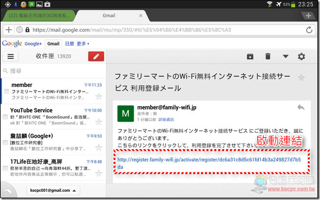This screenshot has width=320, height=200.
Task: Reply using the arrow in the message
Action: point(301,107)
